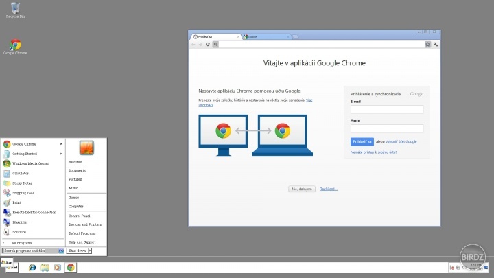
Task: Click the Chrome icon in the taskbar
Action: [71, 268]
